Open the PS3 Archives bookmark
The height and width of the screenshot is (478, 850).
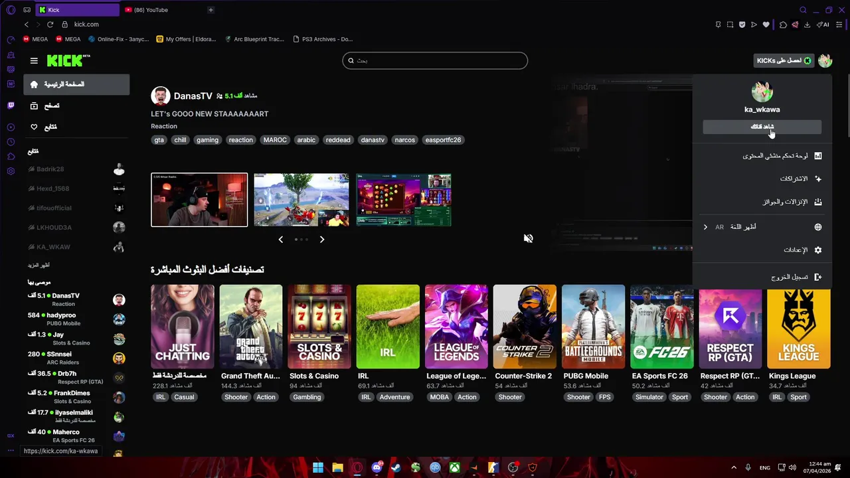point(323,39)
